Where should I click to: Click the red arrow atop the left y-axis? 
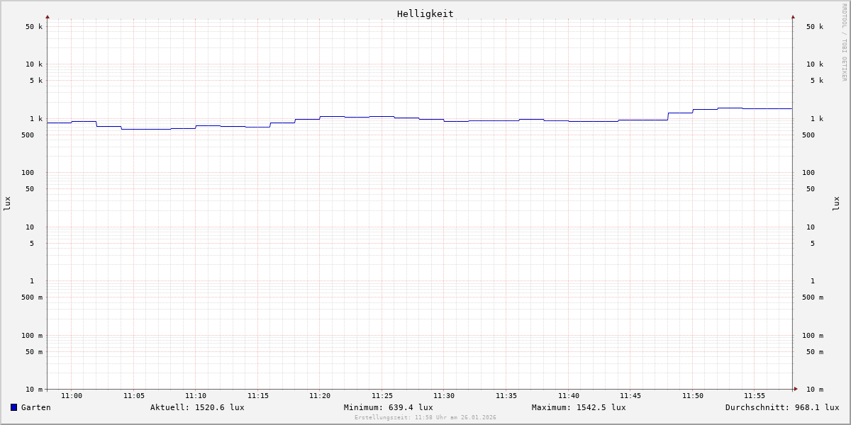tap(48, 16)
